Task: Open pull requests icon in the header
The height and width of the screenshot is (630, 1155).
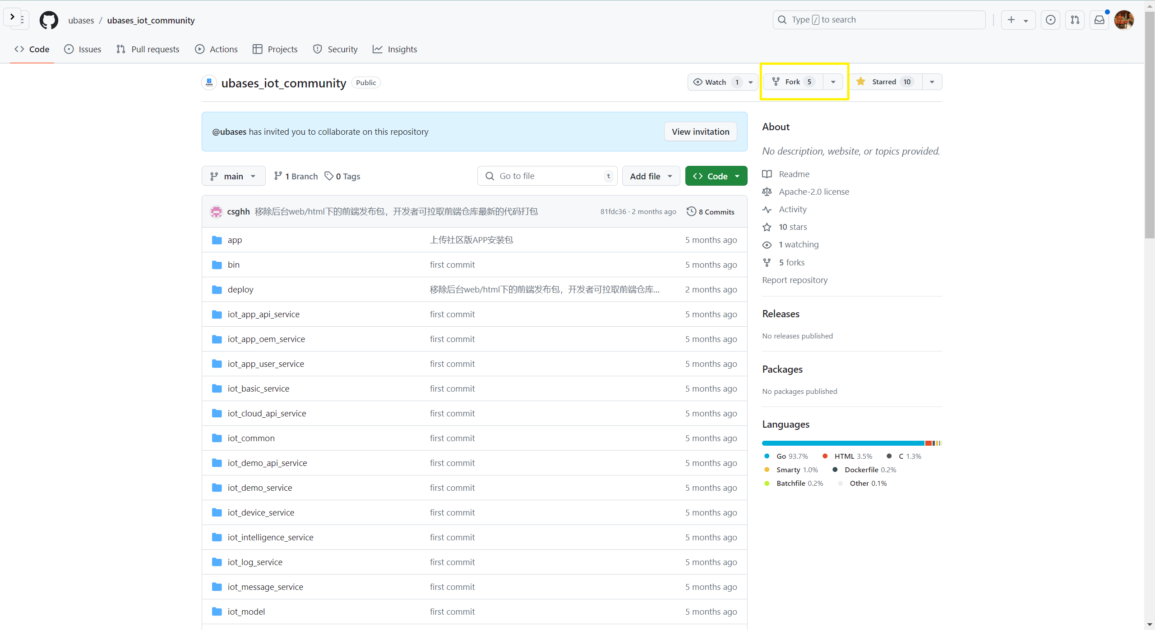Action: [1075, 20]
